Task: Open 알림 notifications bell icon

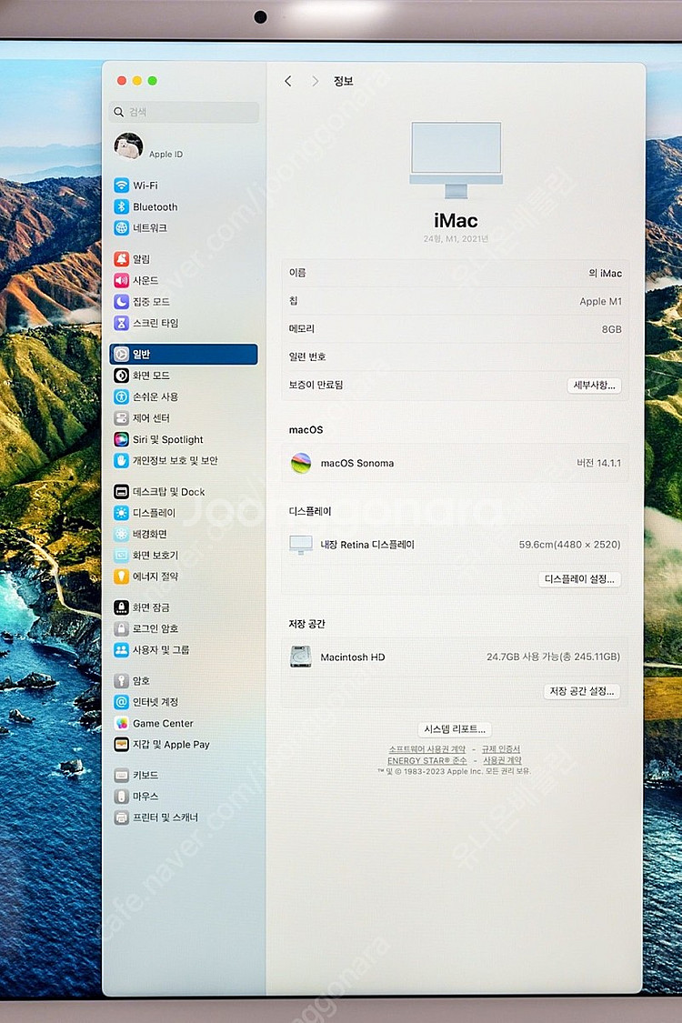Action: [121, 259]
